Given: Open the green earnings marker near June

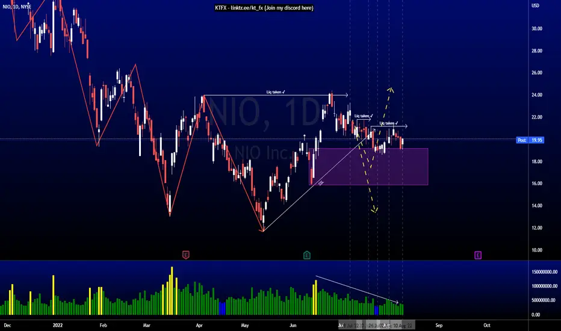Looking at the screenshot, I should coord(307,255).
